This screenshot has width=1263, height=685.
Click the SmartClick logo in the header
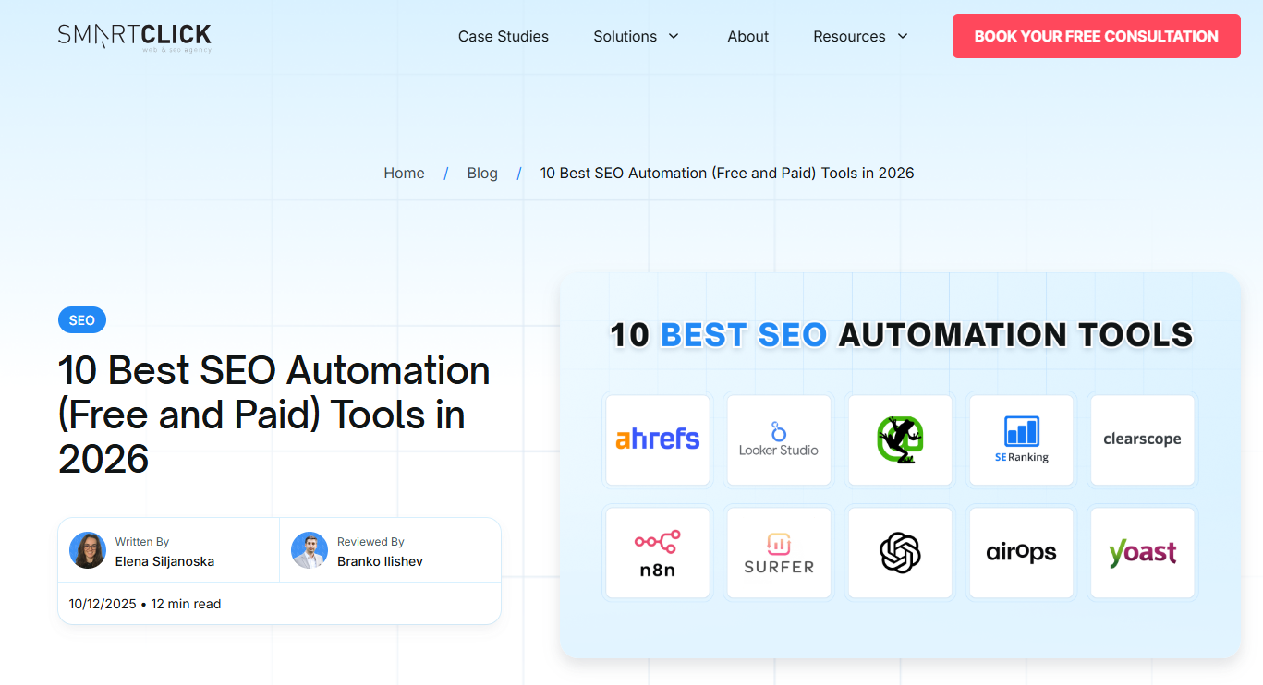click(135, 37)
